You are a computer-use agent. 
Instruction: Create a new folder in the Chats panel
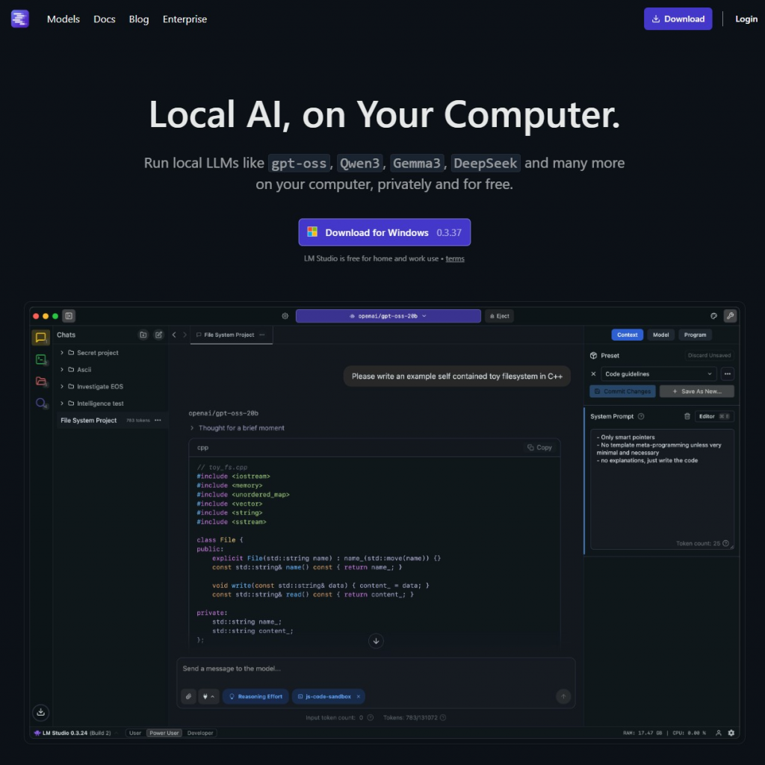tap(143, 335)
